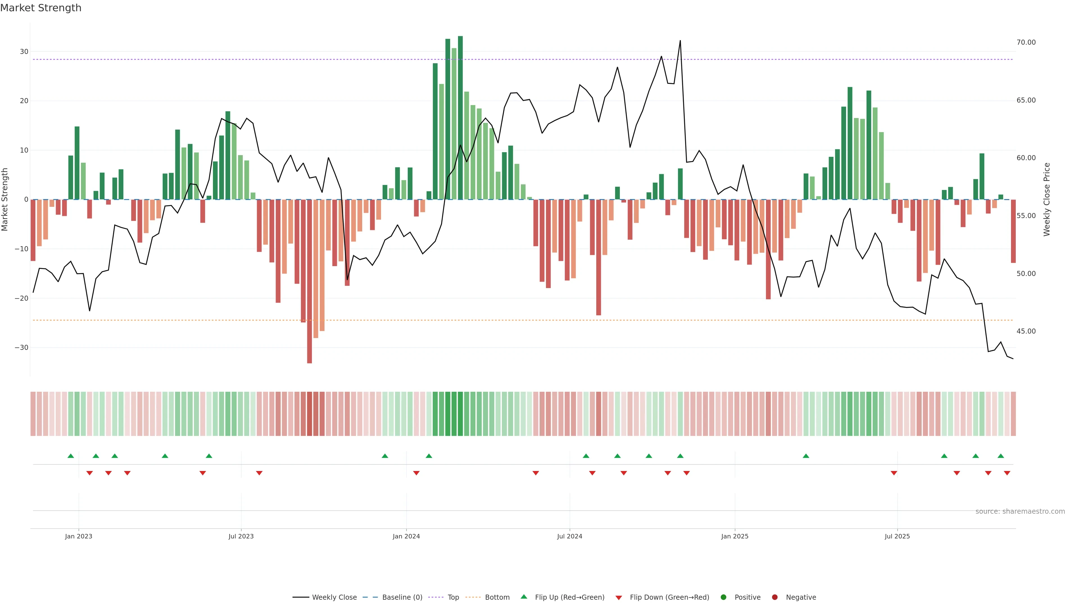Click the darkest green heatmap strip cell
Viewport: 1079px width, 607px height.
point(460,413)
